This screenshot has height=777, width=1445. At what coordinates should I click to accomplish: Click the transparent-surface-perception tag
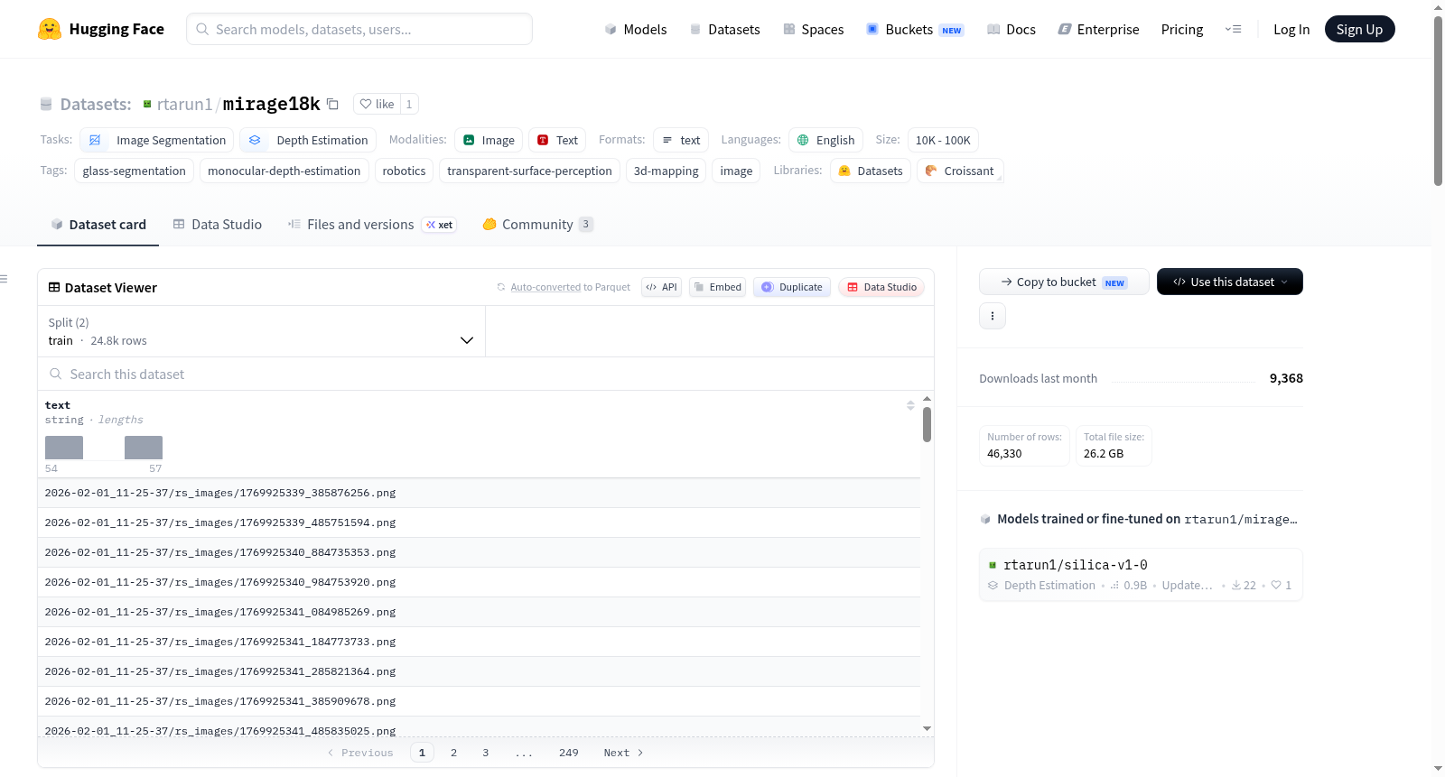pos(529,171)
